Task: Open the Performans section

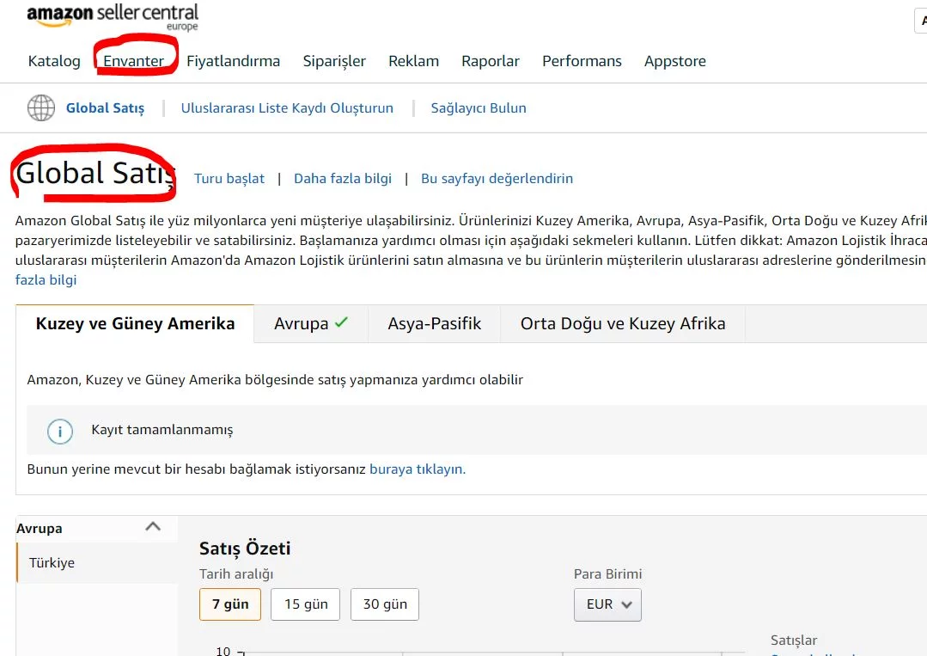Action: [582, 61]
